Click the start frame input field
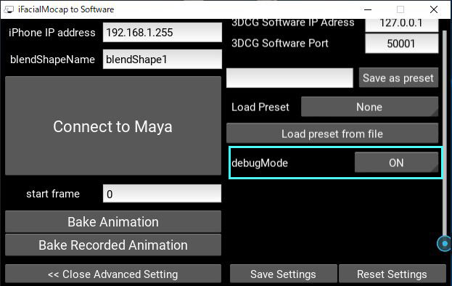Image resolution: width=452 pixels, height=286 pixels. [x=162, y=194]
